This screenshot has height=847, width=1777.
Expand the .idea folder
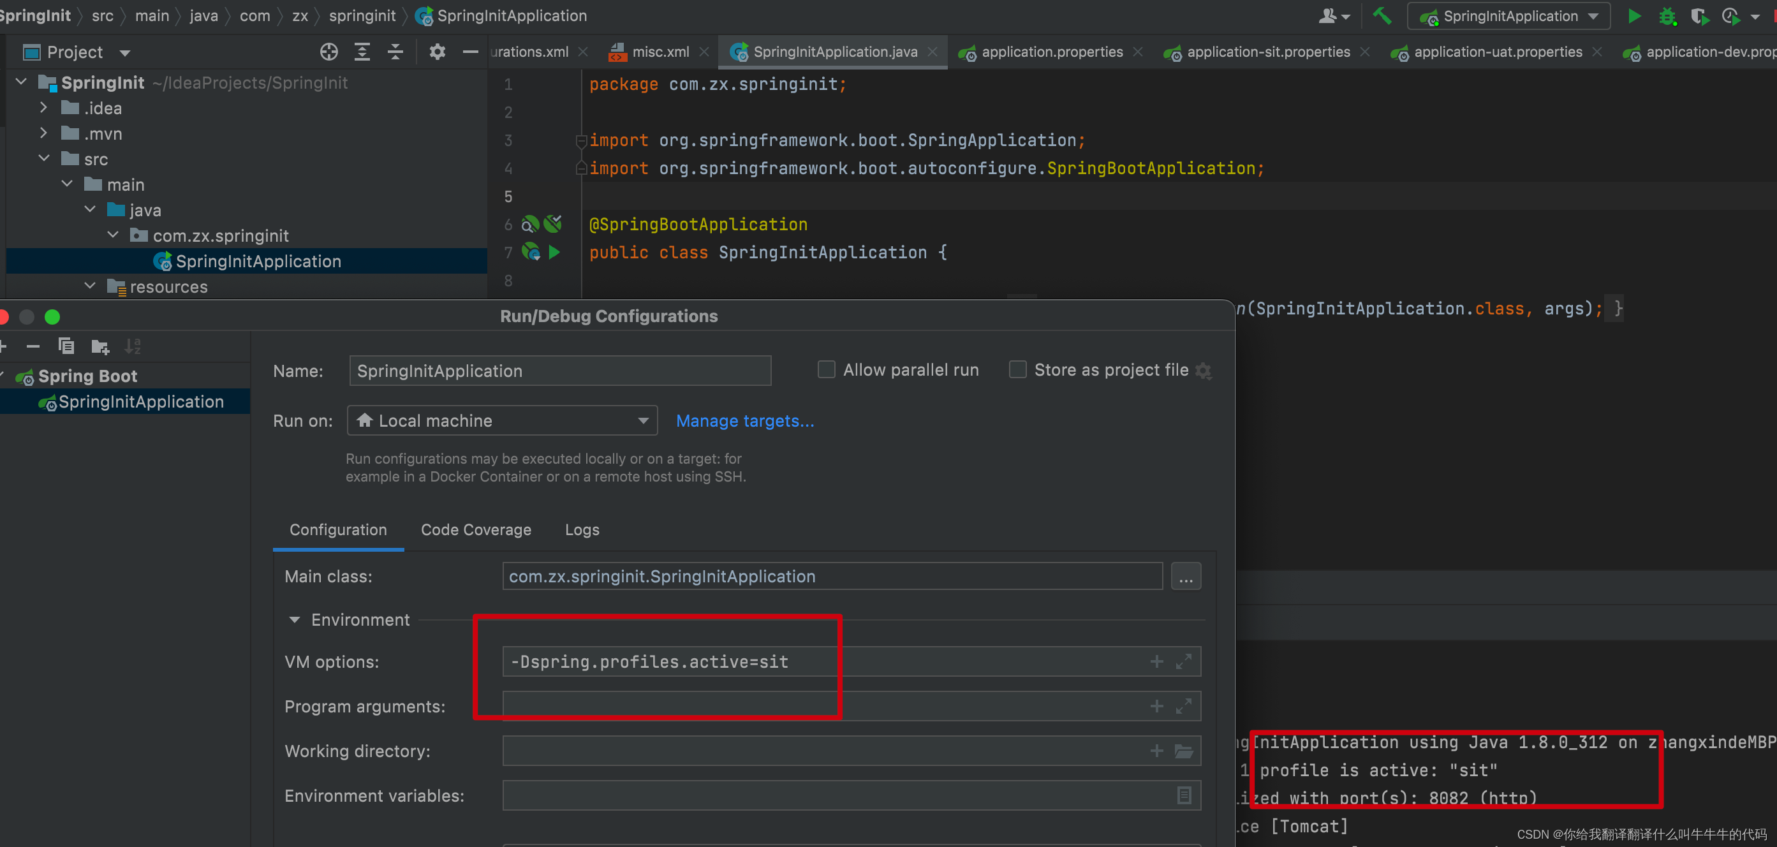point(43,108)
